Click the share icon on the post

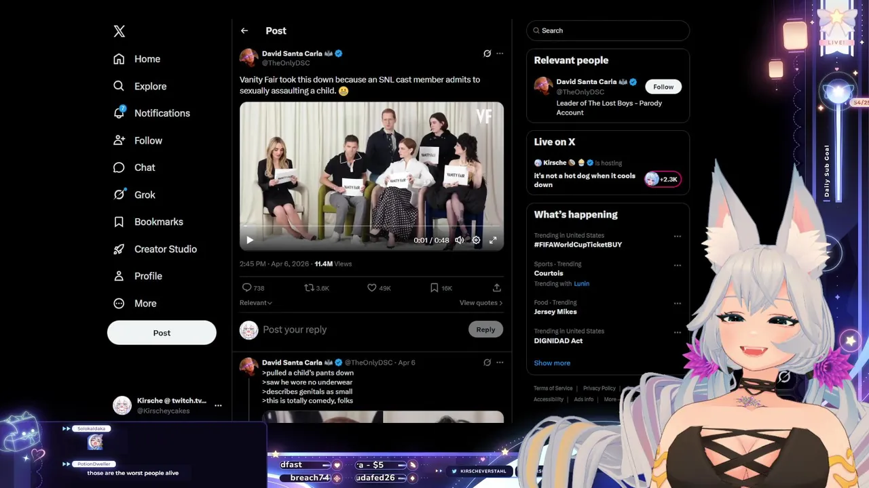(x=497, y=288)
